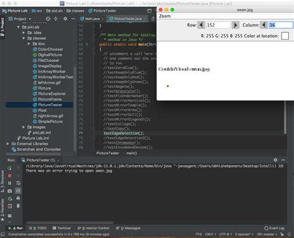Select the leftArrow.gif file

point(49,82)
